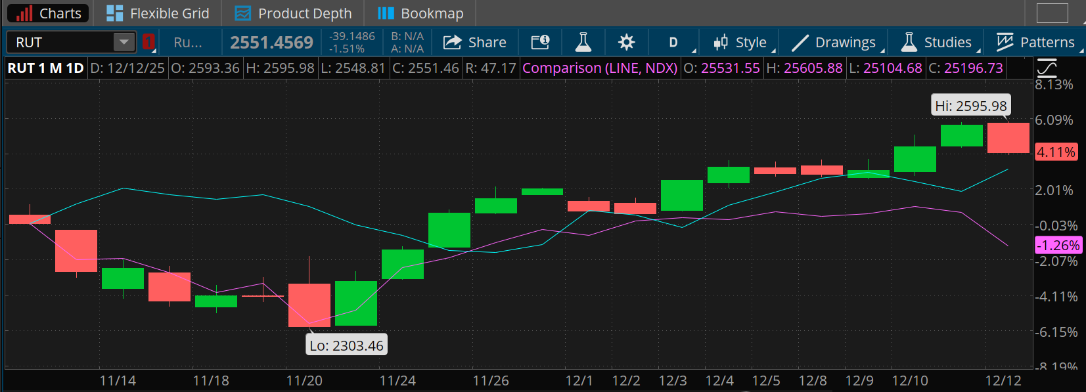The width and height of the screenshot is (1086, 392).
Task: Open chart settings gear icon
Action: [627, 42]
